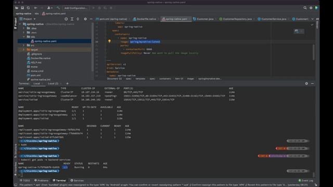Click Collapse All in Project panel

click(78, 19)
